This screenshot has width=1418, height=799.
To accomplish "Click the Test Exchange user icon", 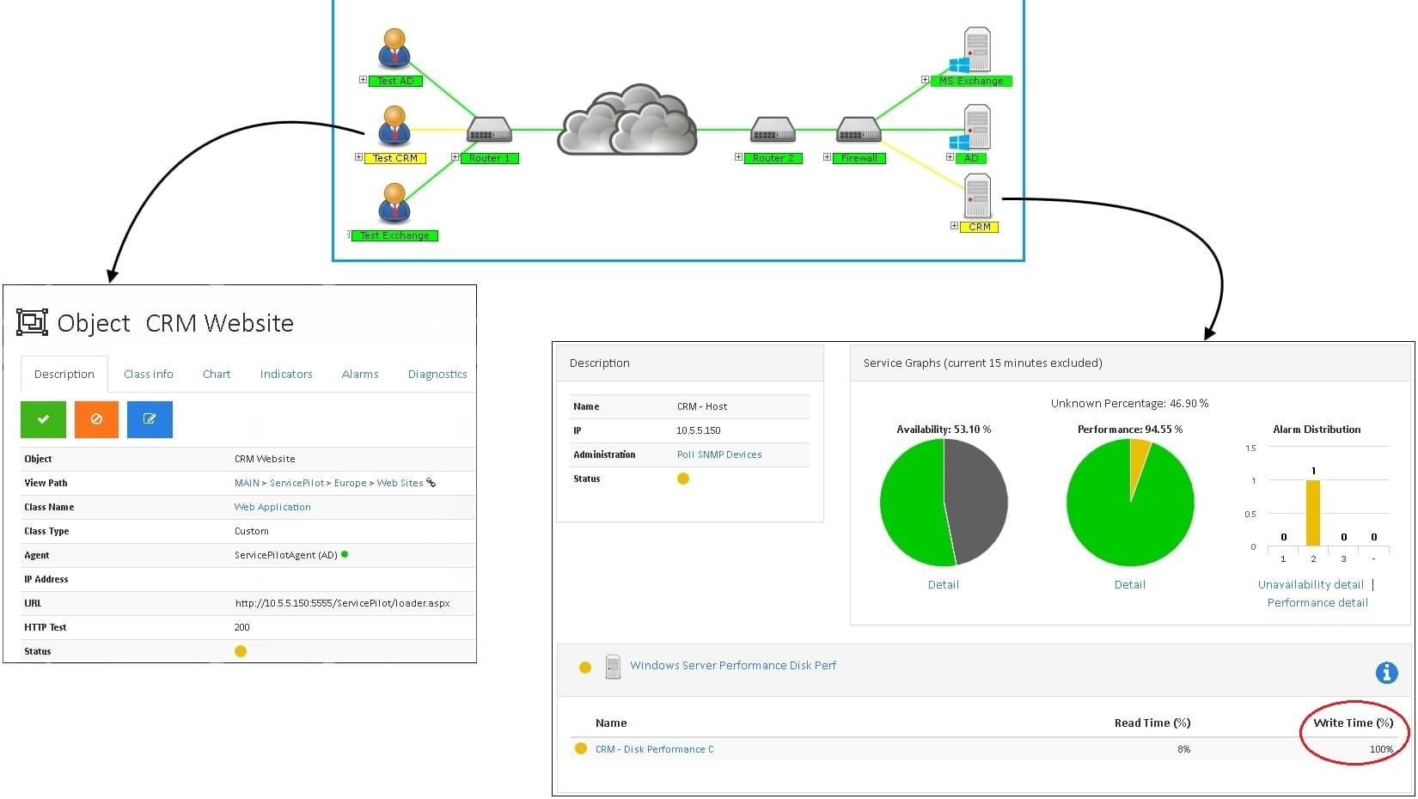I will (x=394, y=204).
